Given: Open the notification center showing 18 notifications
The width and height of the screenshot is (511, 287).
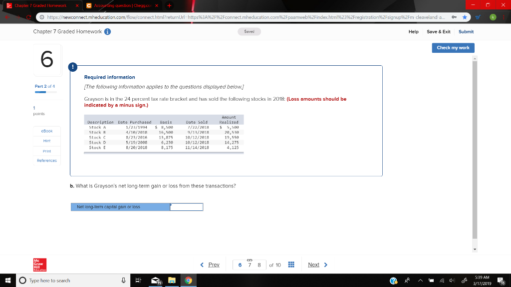Looking at the screenshot, I should pyautogui.click(x=502, y=280).
